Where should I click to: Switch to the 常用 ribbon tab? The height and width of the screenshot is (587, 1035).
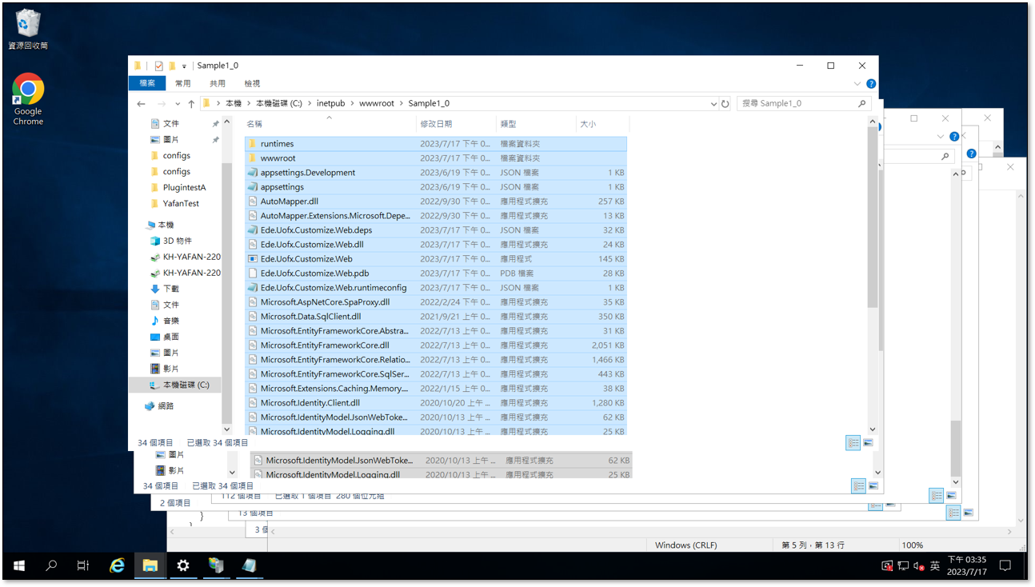(x=183, y=83)
